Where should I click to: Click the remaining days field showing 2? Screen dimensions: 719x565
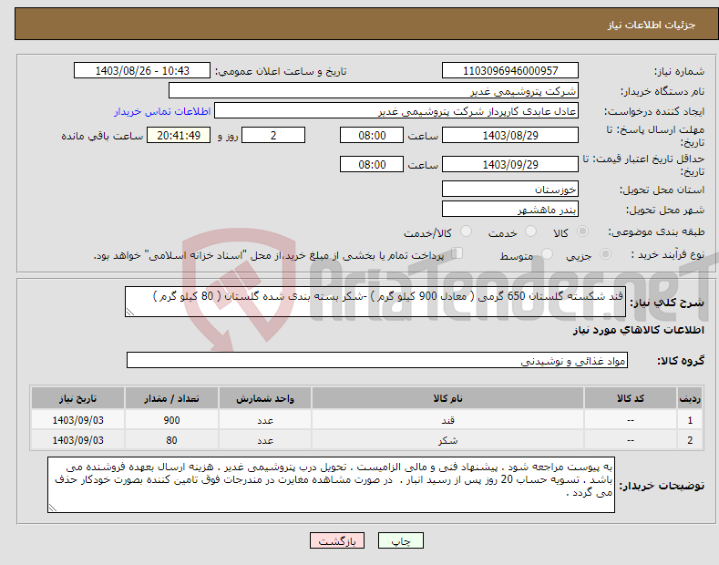coord(273,135)
